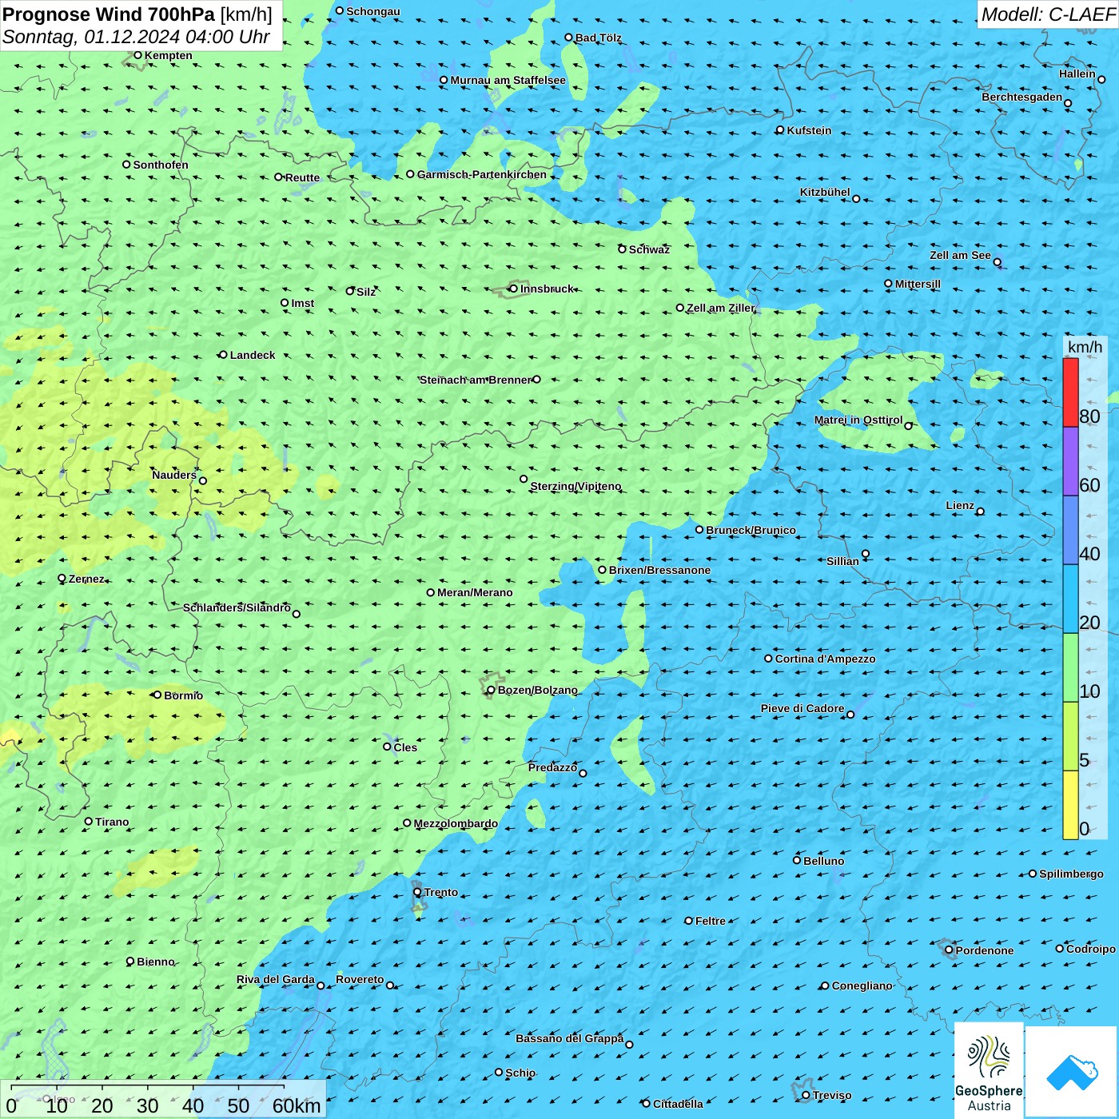Click the blue cloud app logo

click(1072, 1072)
